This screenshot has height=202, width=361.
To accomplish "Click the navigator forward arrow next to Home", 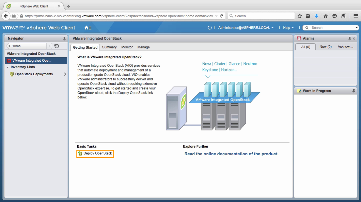I will click(x=49, y=46).
